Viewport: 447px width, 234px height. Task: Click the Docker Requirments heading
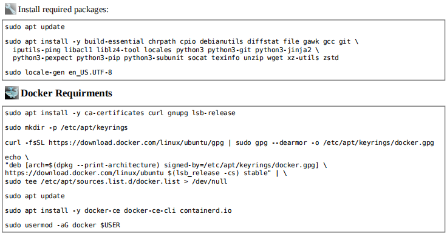pos(66,93)
